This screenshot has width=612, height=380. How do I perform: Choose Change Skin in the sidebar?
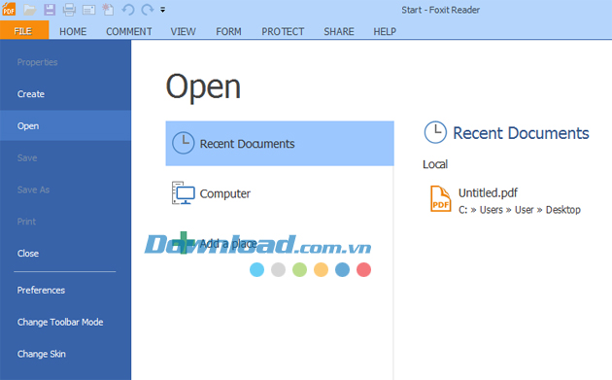pos(66,354)
